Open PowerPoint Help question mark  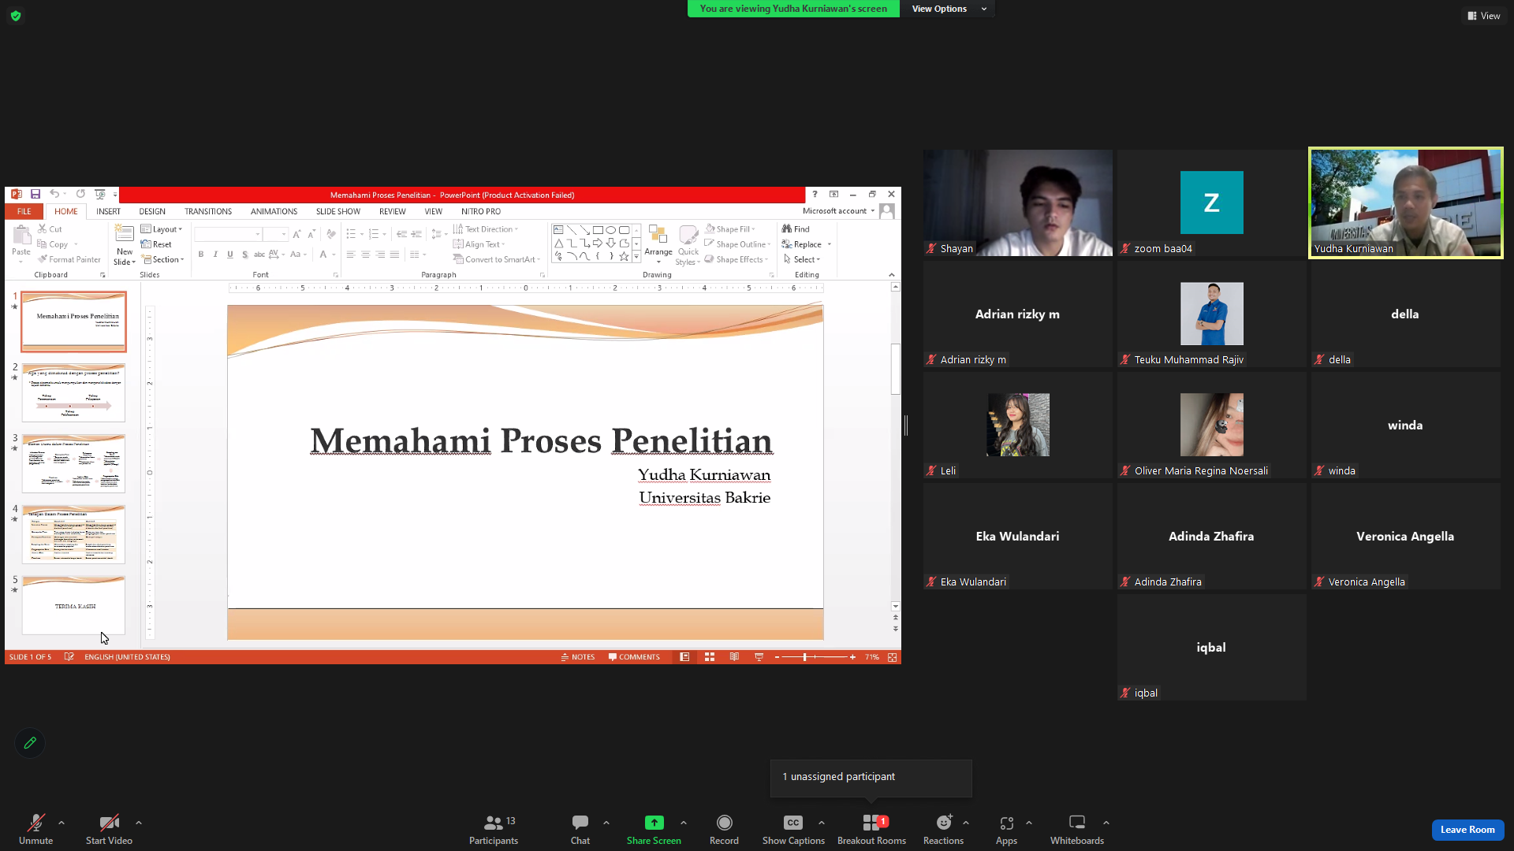[815, 194]
